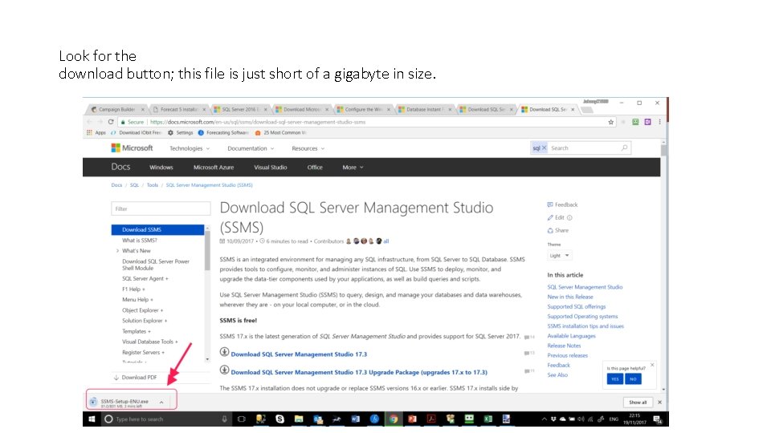Image resolution: width=771 pixels, height=433 pixels.
Task: Click the SQL breadcrumb link
Action: point(134,185)
